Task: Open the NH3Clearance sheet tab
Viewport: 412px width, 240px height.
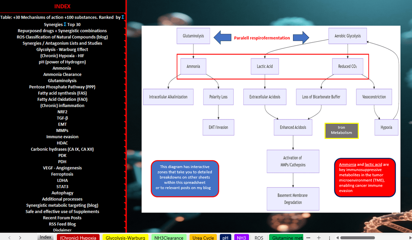Action: [169, 238]
